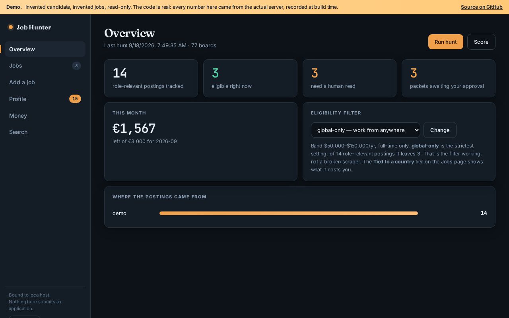Click the Job Hunter app title
The image size is (509, 318).
point(34,27)
